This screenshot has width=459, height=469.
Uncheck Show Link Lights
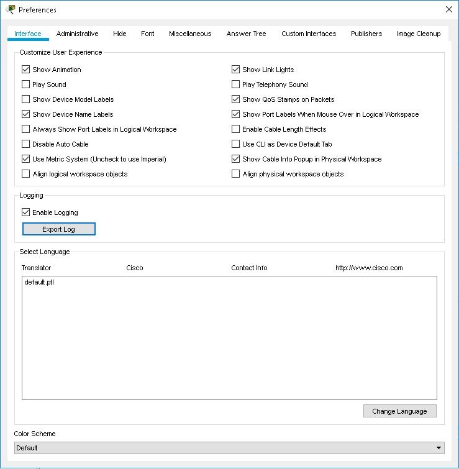[235, 70]
